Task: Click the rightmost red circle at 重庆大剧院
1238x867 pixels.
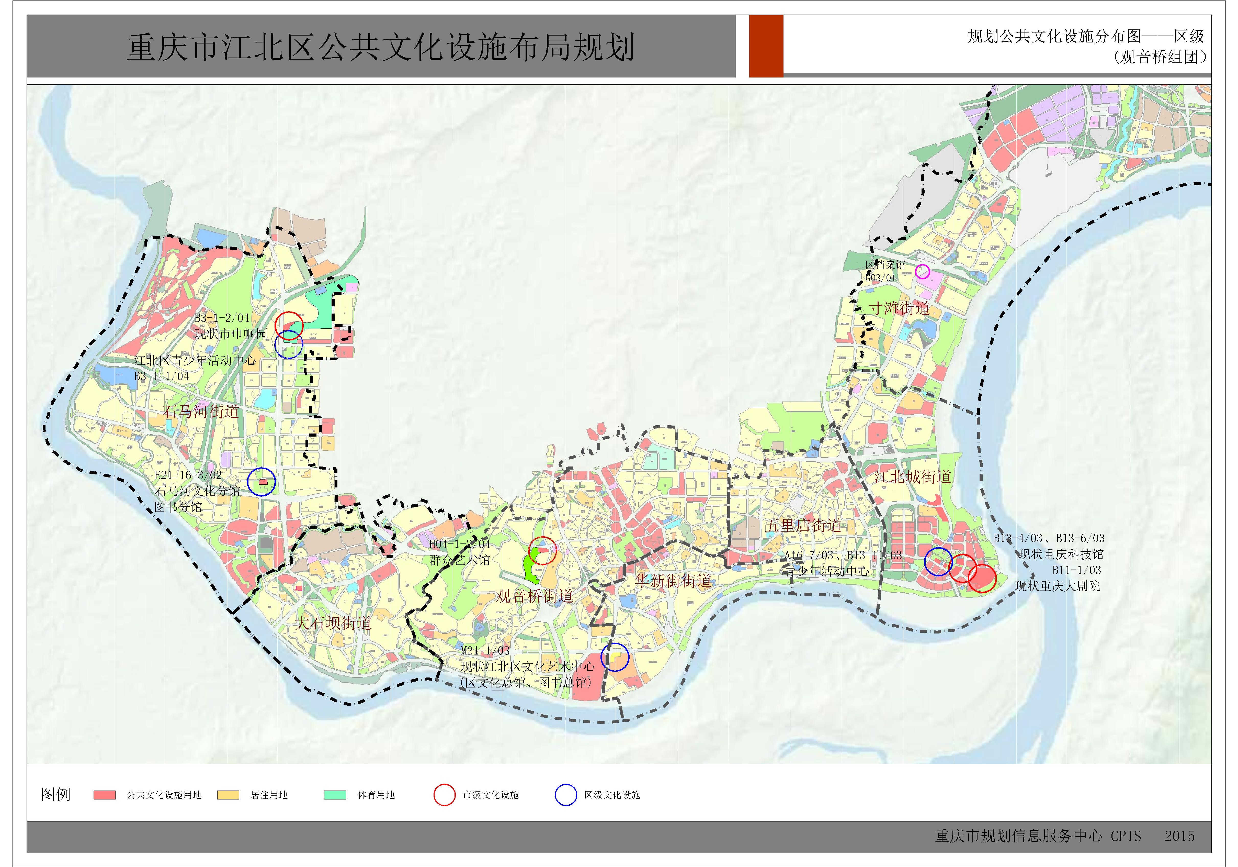Action: [982, 579]
